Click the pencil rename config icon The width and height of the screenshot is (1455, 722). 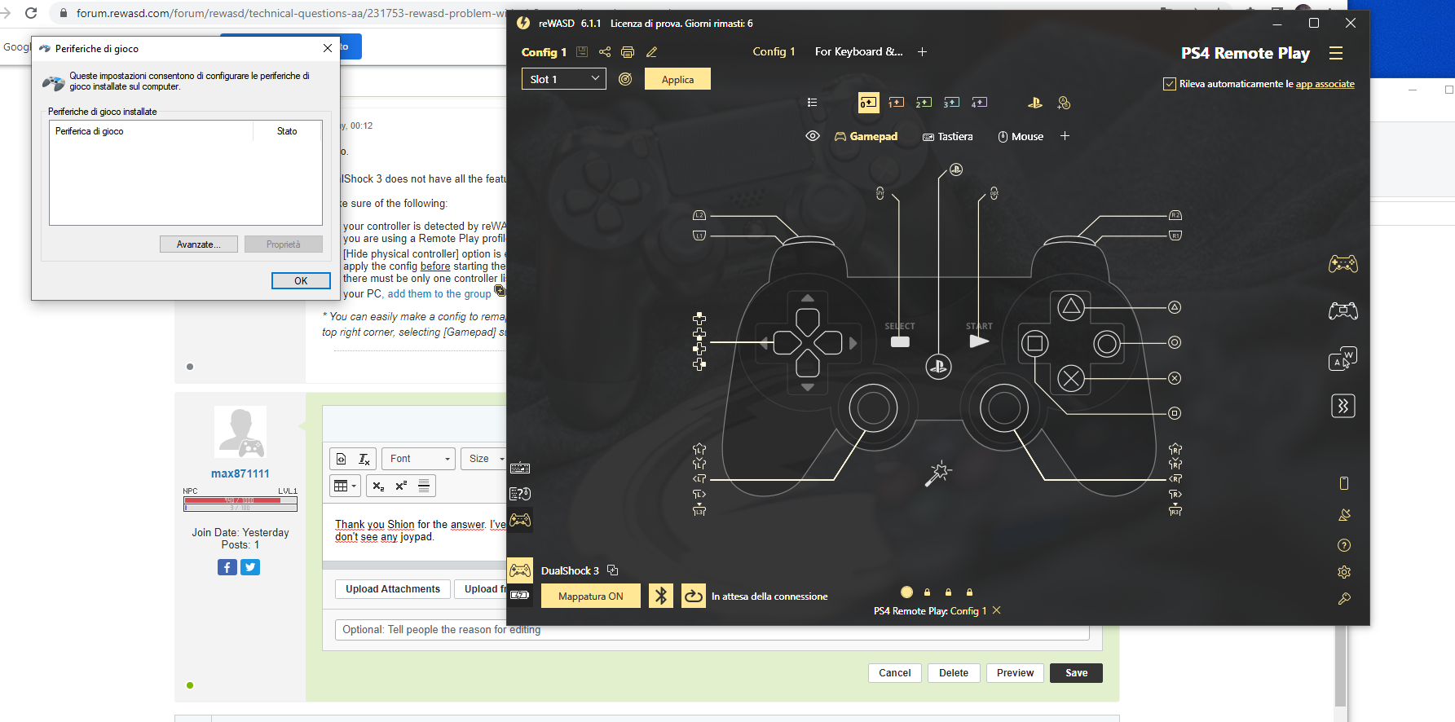(x=651, y=52)
